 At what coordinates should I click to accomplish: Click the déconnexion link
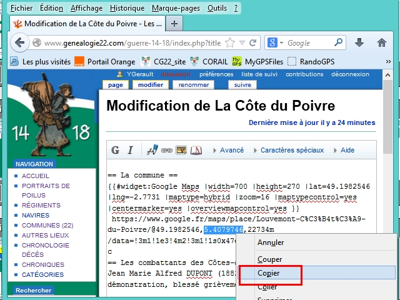350,74
